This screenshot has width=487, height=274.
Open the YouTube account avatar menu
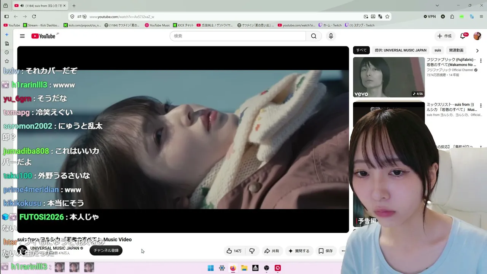pyautogui.click(x=477, y=36)
